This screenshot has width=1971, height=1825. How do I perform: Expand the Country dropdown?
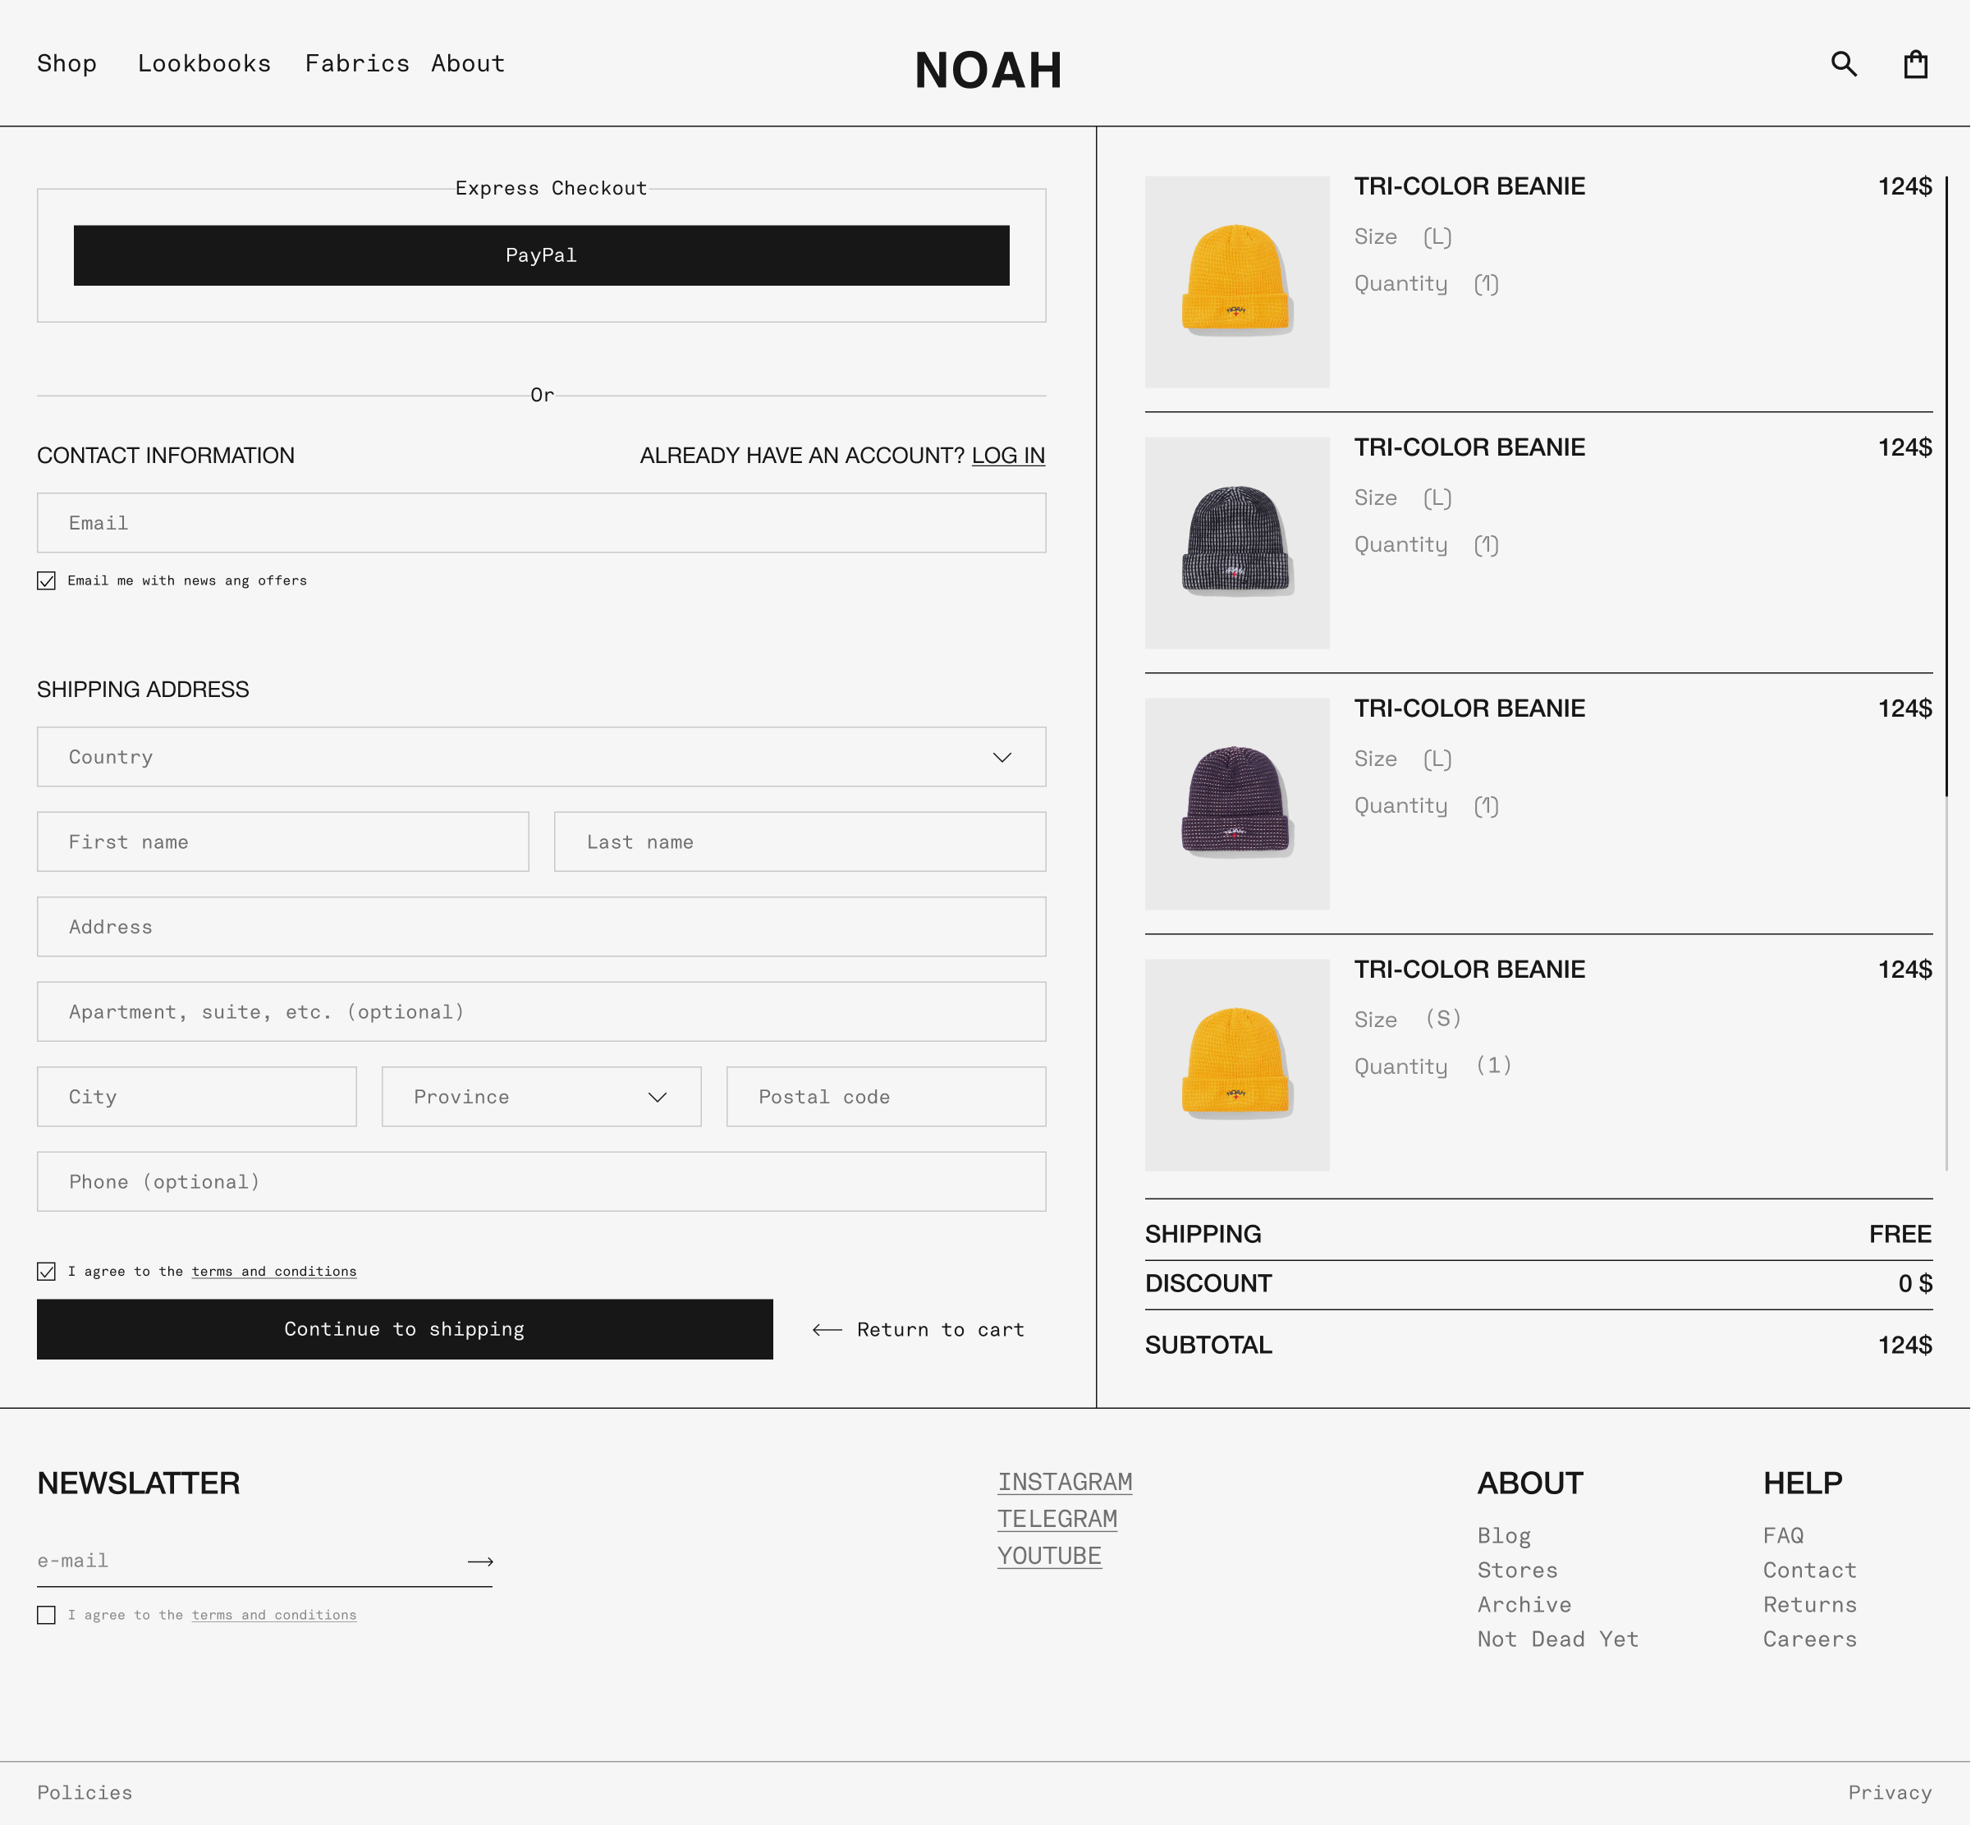(x=540, y=756)
